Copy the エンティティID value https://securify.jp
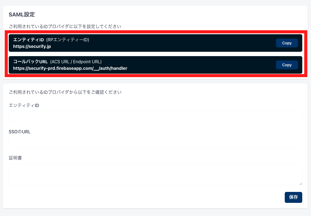311x216 pixels. (287, 43)
